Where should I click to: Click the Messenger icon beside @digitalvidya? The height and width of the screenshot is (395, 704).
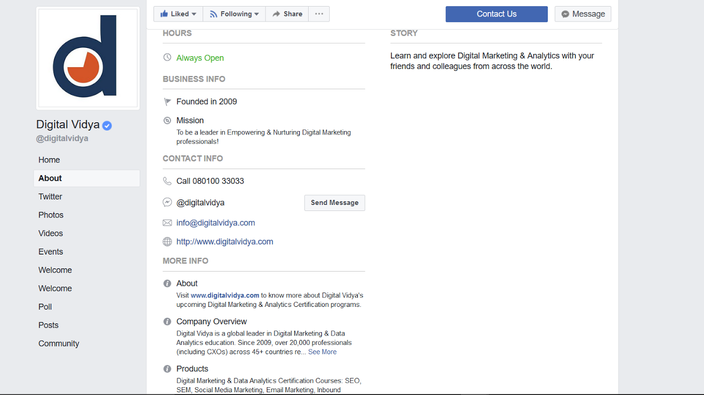(167, 202)
